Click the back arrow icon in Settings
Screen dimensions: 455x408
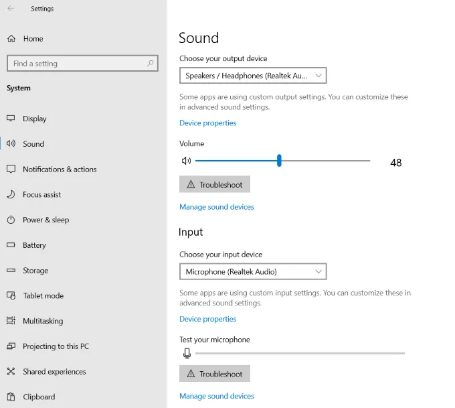click(11, 9)
